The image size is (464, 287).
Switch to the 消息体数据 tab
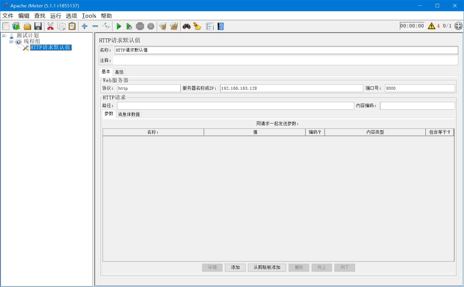(x=129, y=114)
